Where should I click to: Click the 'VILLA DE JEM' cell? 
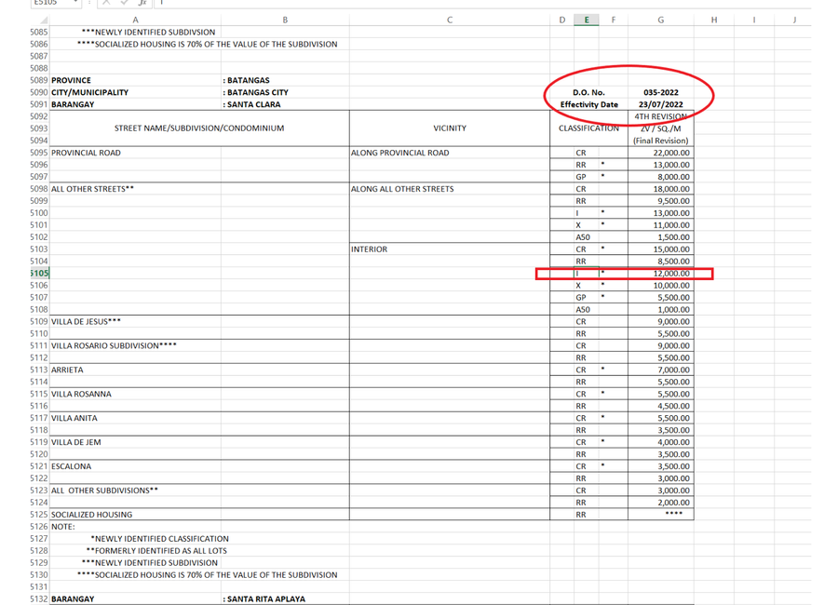tap(135, 442)
